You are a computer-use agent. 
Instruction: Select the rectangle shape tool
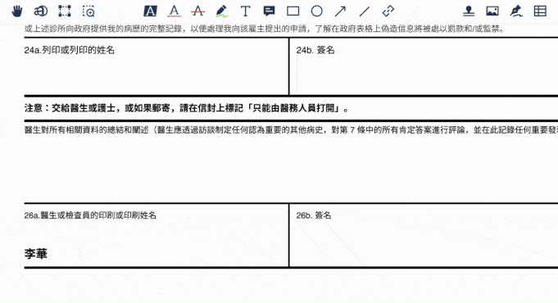pyautogui.click(x=293, y=11)
